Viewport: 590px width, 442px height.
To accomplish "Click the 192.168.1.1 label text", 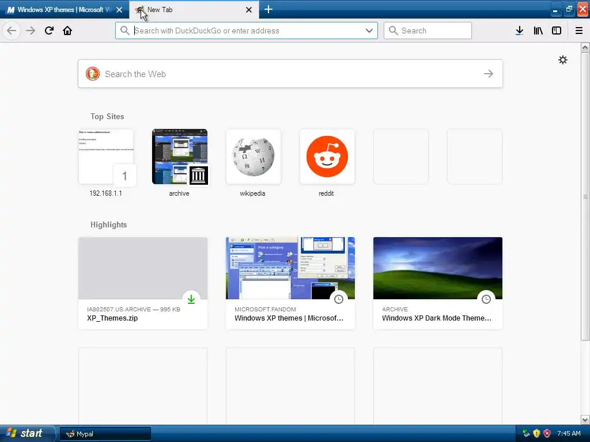I will click(x=106, y=193).
